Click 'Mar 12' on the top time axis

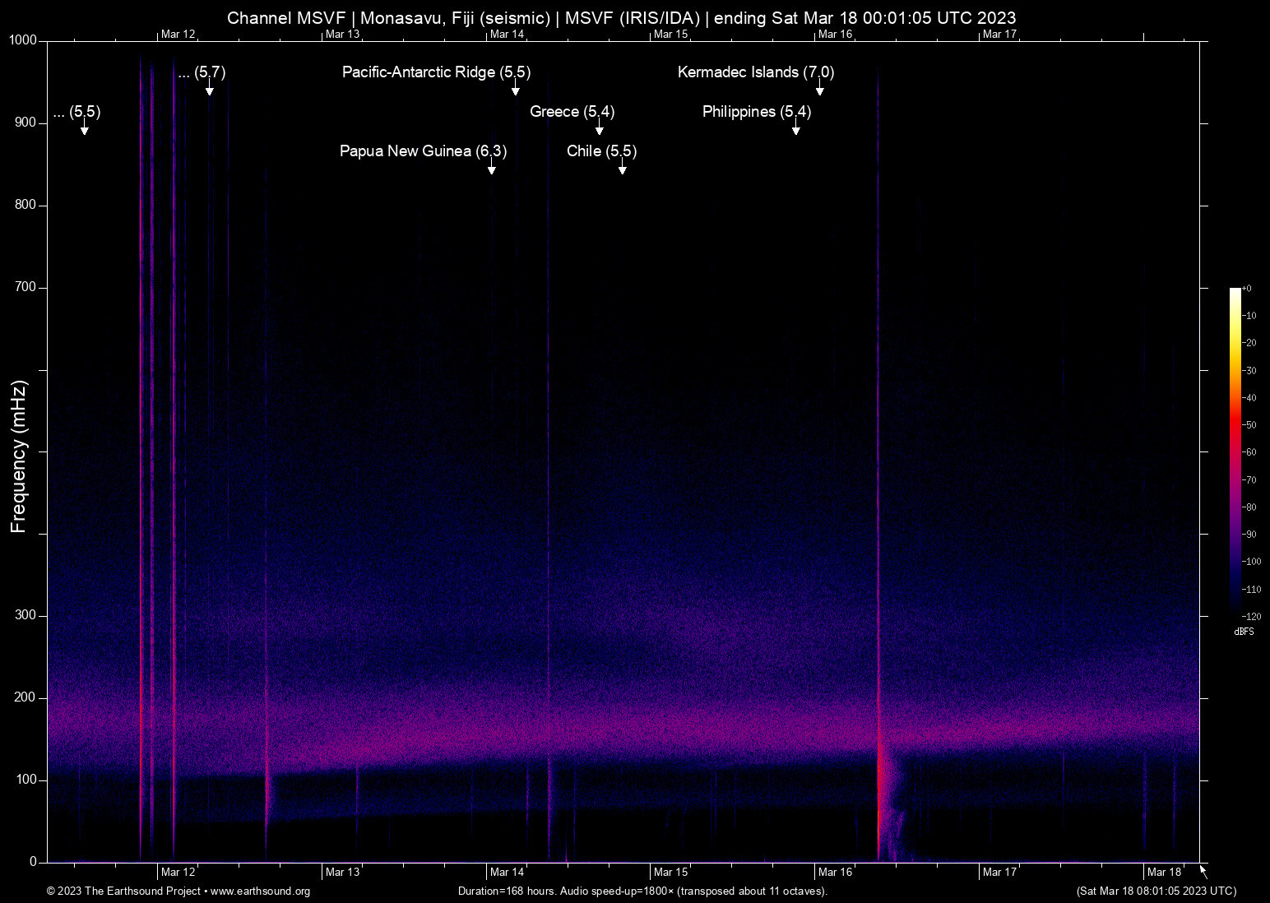coord(178,35)
